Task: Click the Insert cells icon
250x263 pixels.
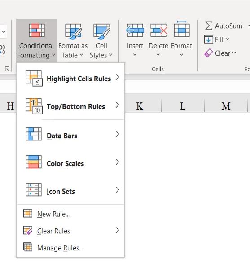Action: point(135,31)
